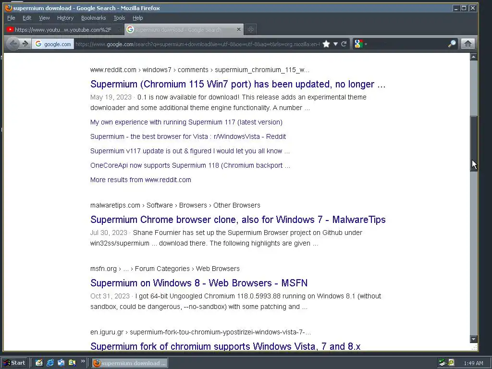Click the en.iguru.gr breadcrumb text
This screenshot has height=369, width=492.
click(107, 332)
